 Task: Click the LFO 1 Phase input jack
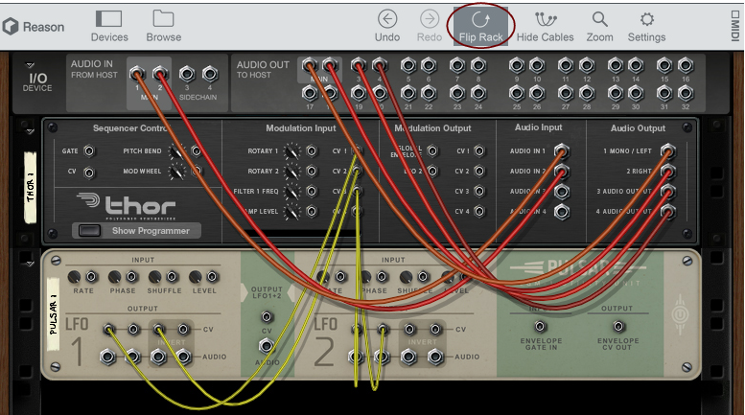pyautogui.click(x=131, y=276)
